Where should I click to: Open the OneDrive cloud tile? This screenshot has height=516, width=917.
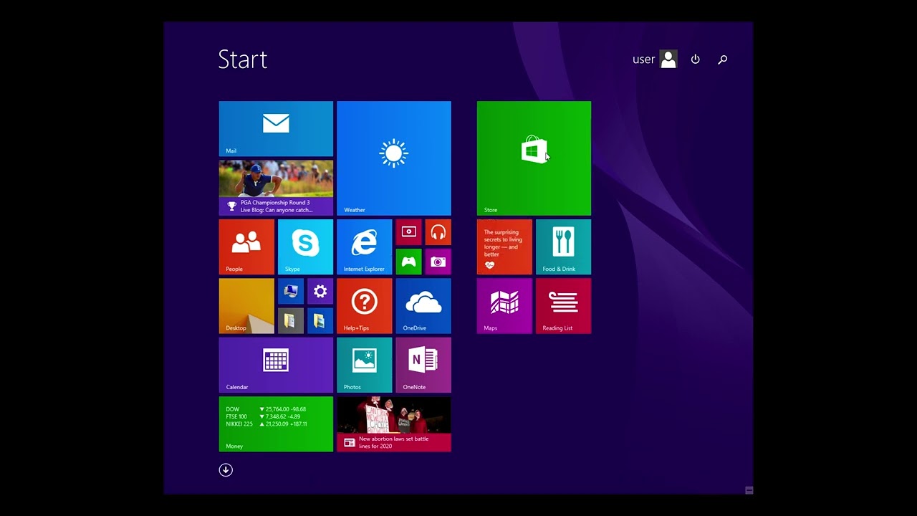[x=423, y=306]
